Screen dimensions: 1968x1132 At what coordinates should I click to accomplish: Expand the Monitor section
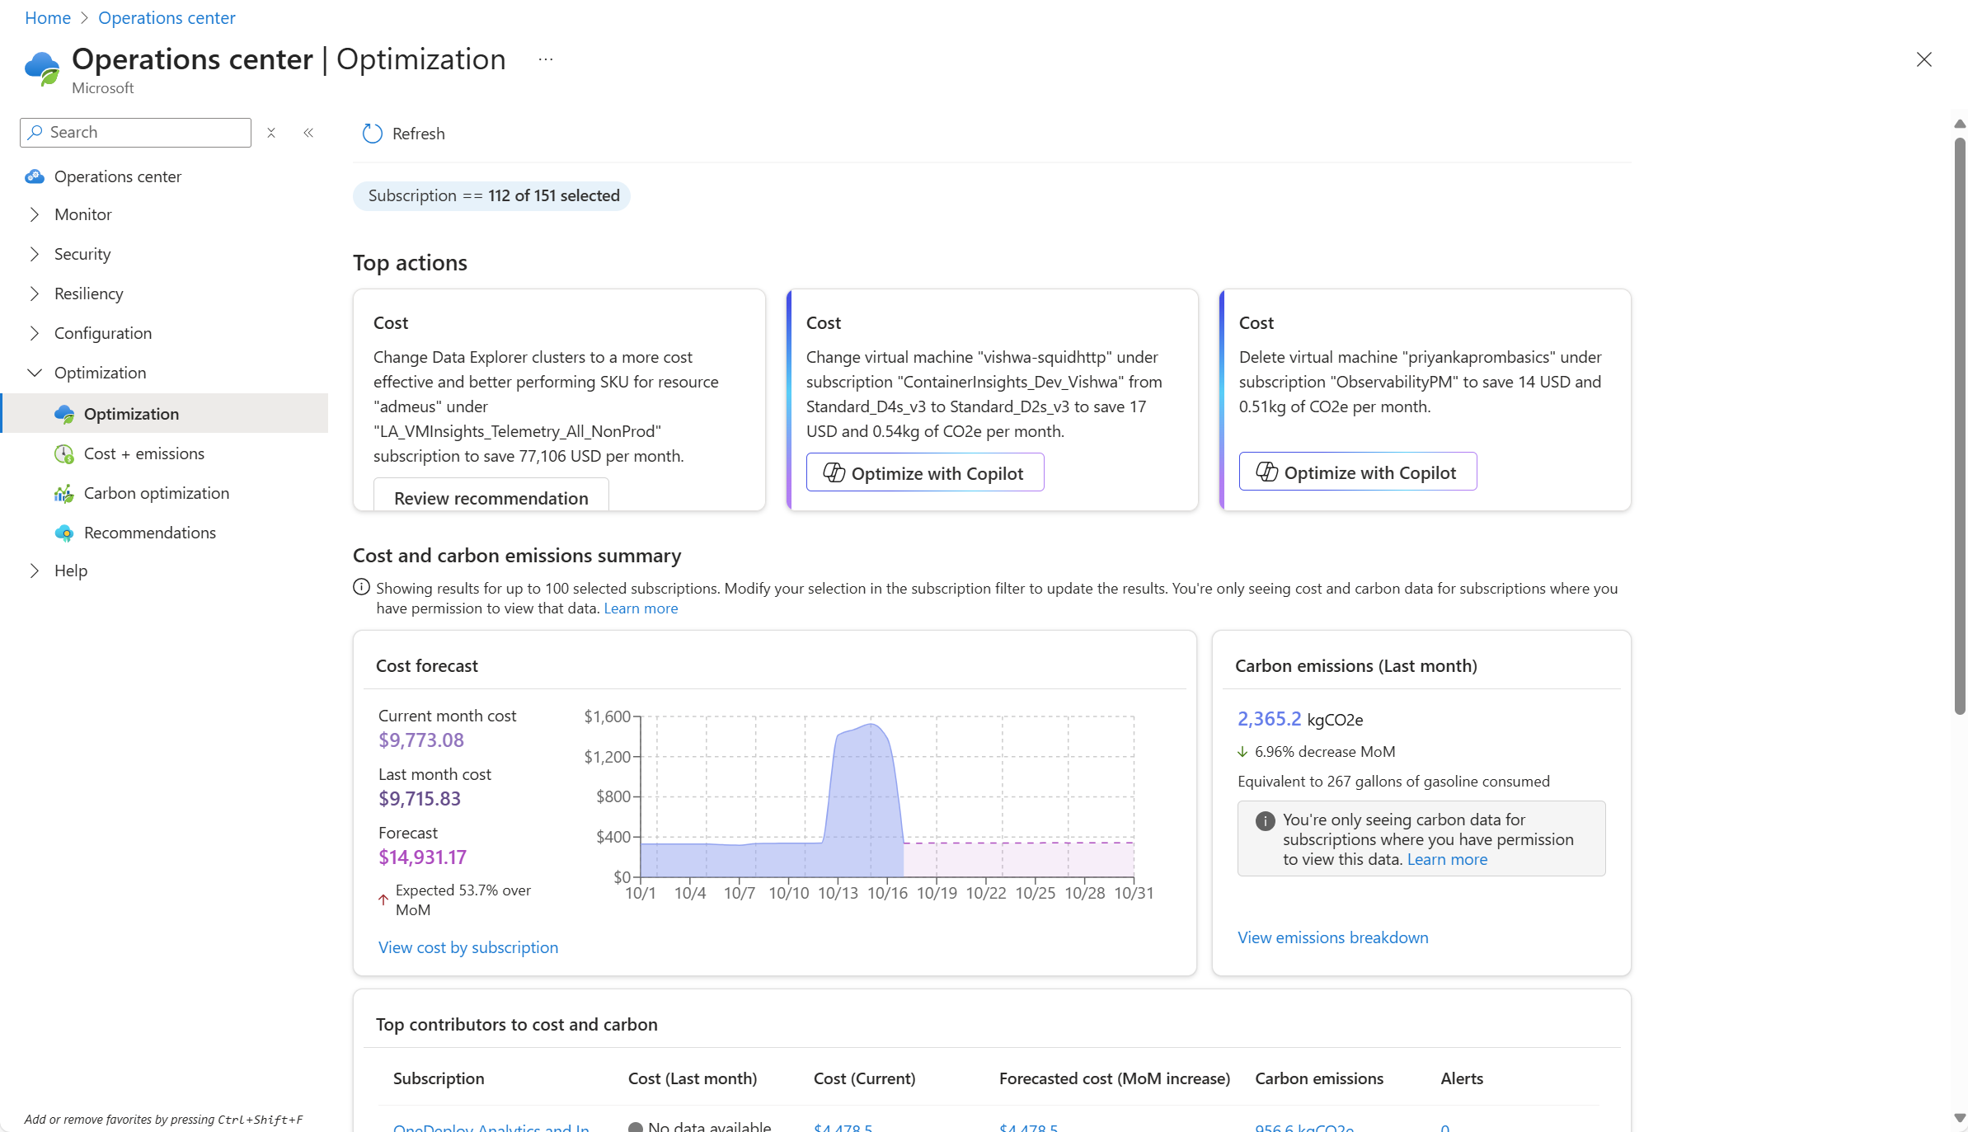[35, 214]
